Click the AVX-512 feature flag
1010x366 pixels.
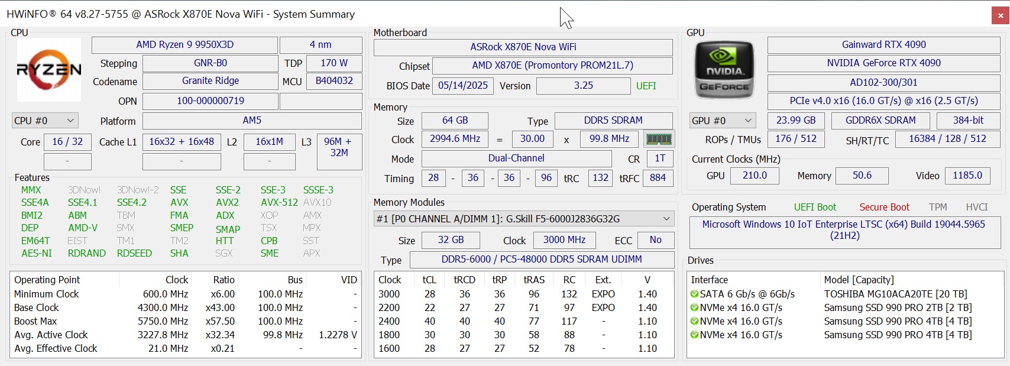279,203
